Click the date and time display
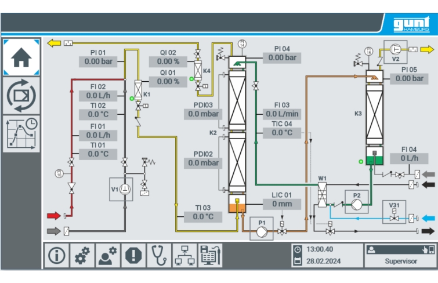The height and width of the screenshot is (283, 438). (325, 255)
